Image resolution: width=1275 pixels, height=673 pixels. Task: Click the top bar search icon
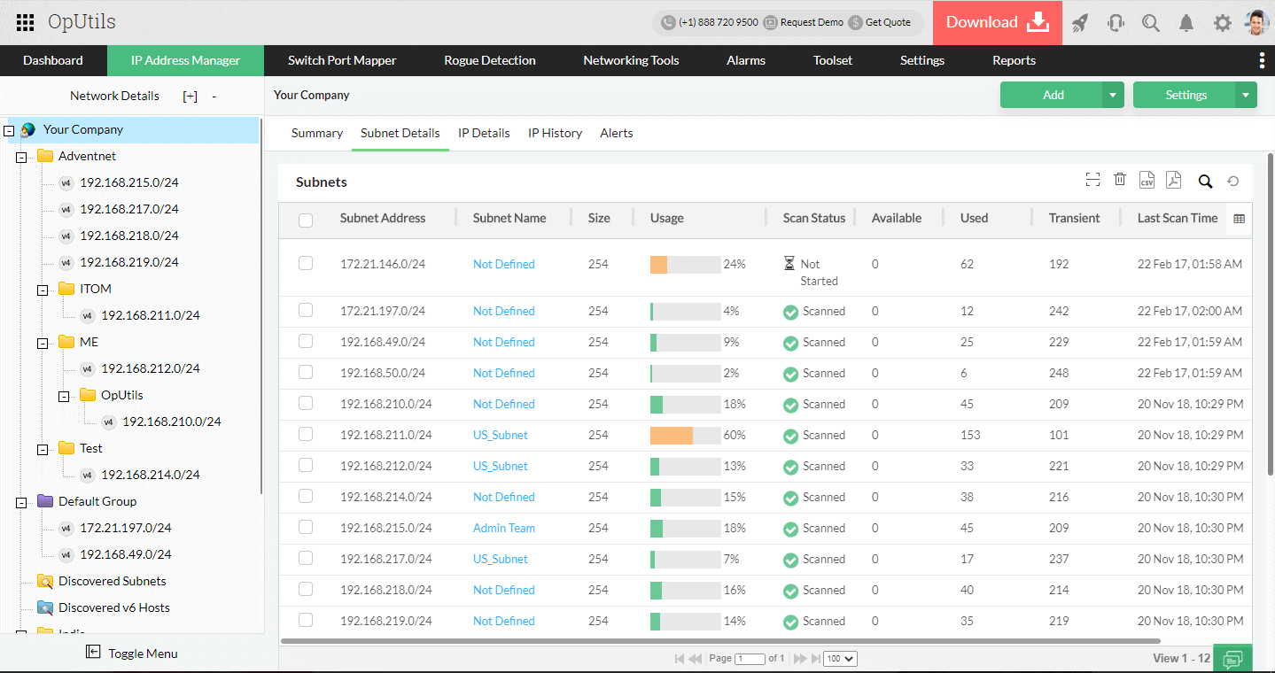[x=1151, y=23]
